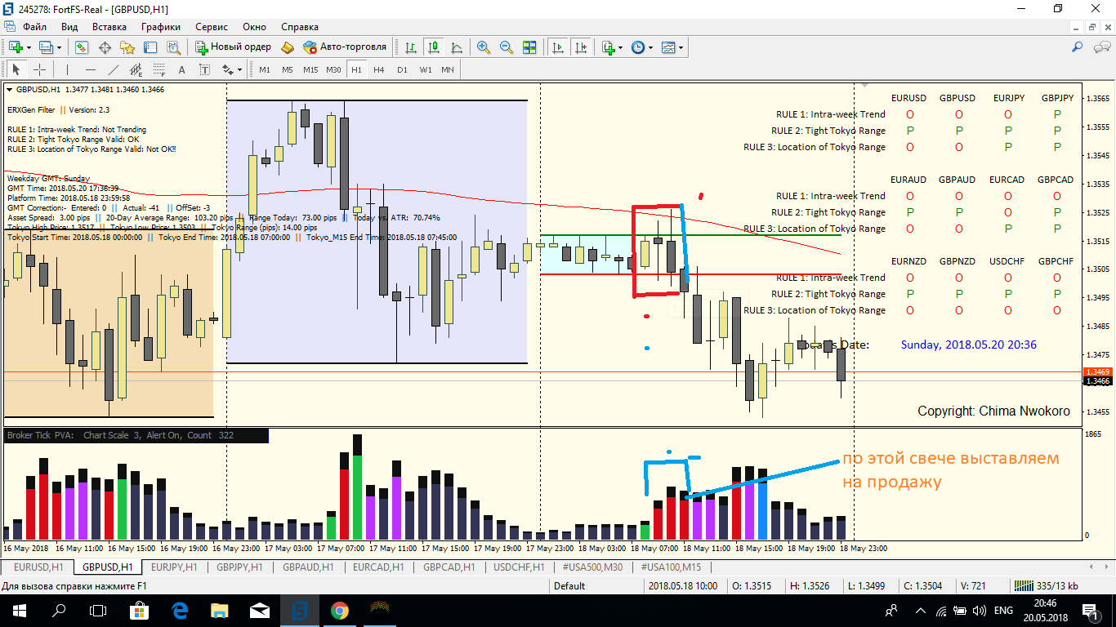This screenshot has width=1116, height=627.
Task: Select the crosshair tool
Action: coord(38,69)
